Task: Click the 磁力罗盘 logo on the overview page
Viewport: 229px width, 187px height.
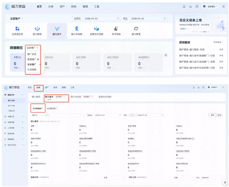Action: click(x=15, y=7)
